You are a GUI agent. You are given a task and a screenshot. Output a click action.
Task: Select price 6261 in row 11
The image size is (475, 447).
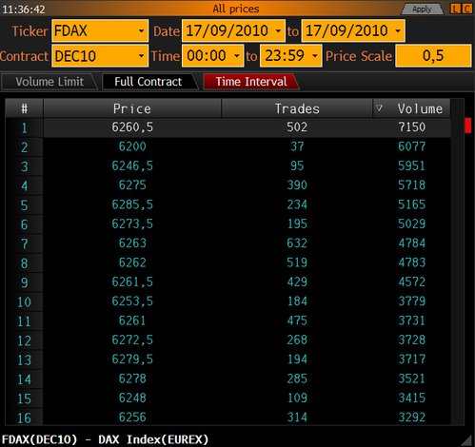point(132,321)
